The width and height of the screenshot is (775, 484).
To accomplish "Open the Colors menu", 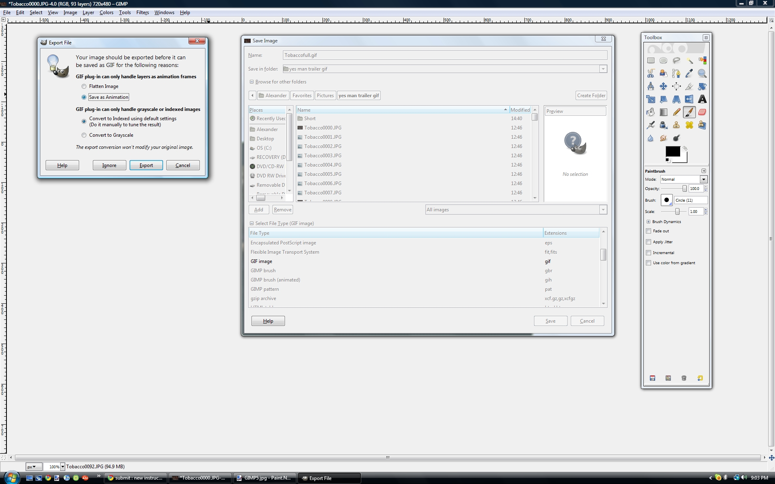I will click(107, 13).
